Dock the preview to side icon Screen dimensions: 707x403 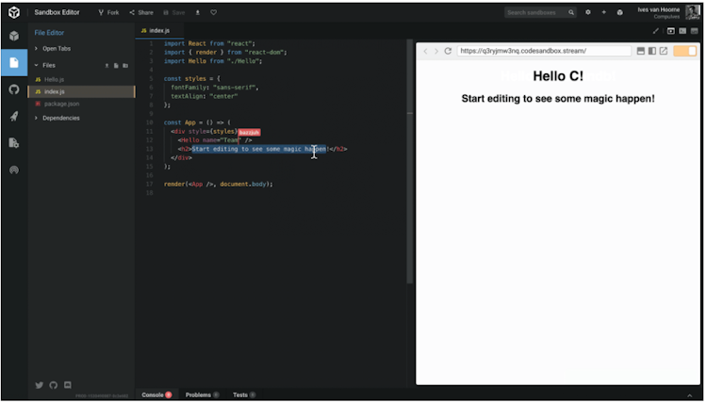tap(652, 52)
